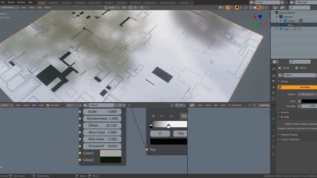Viewport: 317px width, 178px height.
Task: Toggle Use Nodes checkbox in the right editor
Action: click(x=229, y=105)
